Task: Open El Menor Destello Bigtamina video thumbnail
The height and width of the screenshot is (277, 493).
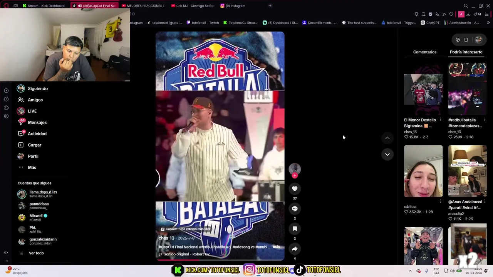Action: (423, 89)
